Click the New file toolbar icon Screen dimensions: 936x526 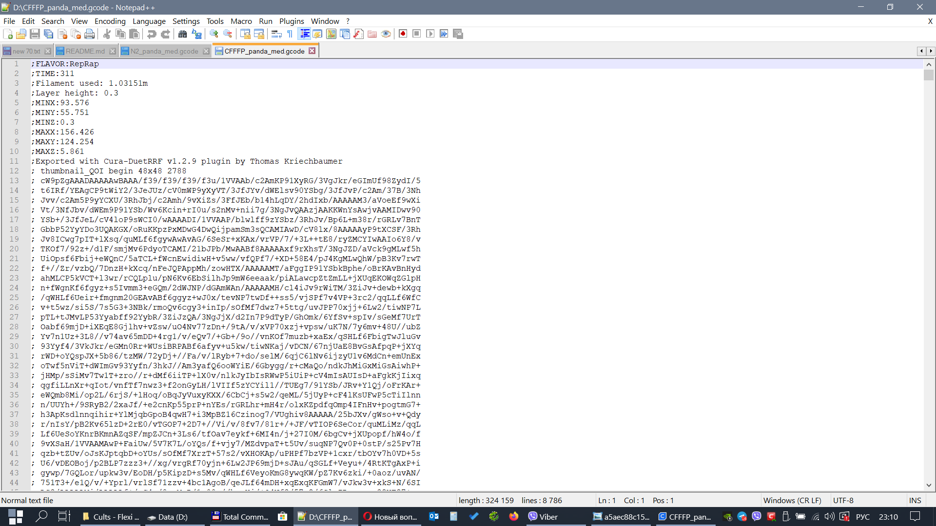(x=8, y=34)
